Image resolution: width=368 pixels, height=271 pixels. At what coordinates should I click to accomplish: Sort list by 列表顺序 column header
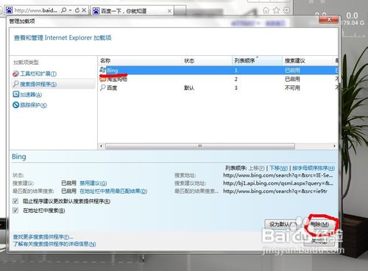[x=257, y=60]
